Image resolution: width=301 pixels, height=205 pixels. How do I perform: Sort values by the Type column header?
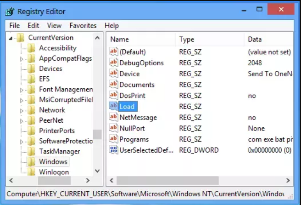click(210, 40)
